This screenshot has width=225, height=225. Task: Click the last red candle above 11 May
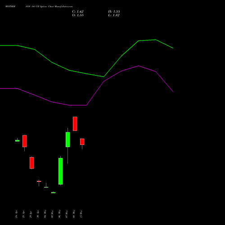pyautogui.click(x=82, y=142)
